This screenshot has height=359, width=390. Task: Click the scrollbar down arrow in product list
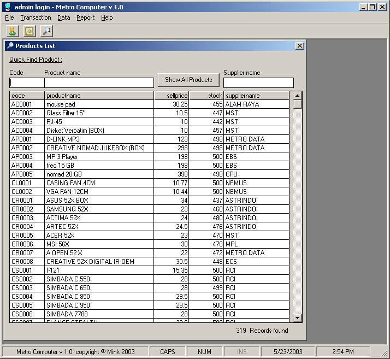pyautogui.click(x=297, y=317)
